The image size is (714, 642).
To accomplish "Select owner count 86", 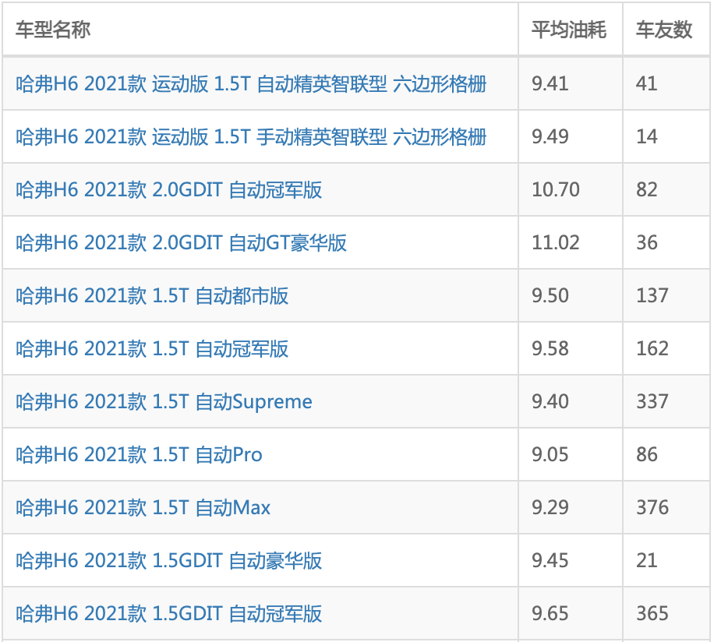I will (647, 454).
